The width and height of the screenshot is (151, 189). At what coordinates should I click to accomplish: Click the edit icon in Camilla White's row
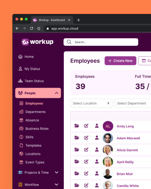[x=86, y=185]
